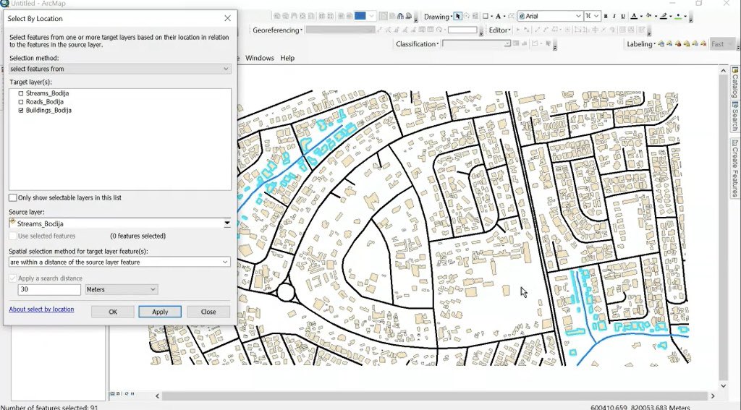The image size is (741, 410).
Task: Toggle underline text formatting
Action: click(623, 16)
